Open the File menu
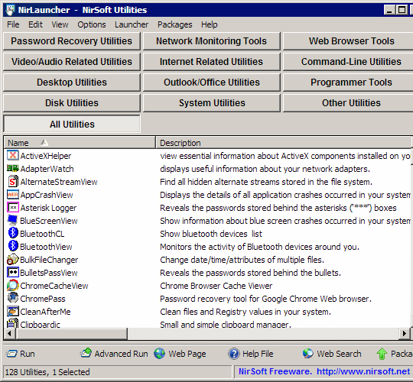This screenshot has height=382, width=413. coord(13,24)
